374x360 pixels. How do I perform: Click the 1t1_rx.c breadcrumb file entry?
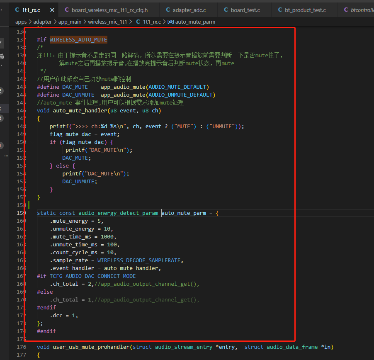(x=152, y=22)
